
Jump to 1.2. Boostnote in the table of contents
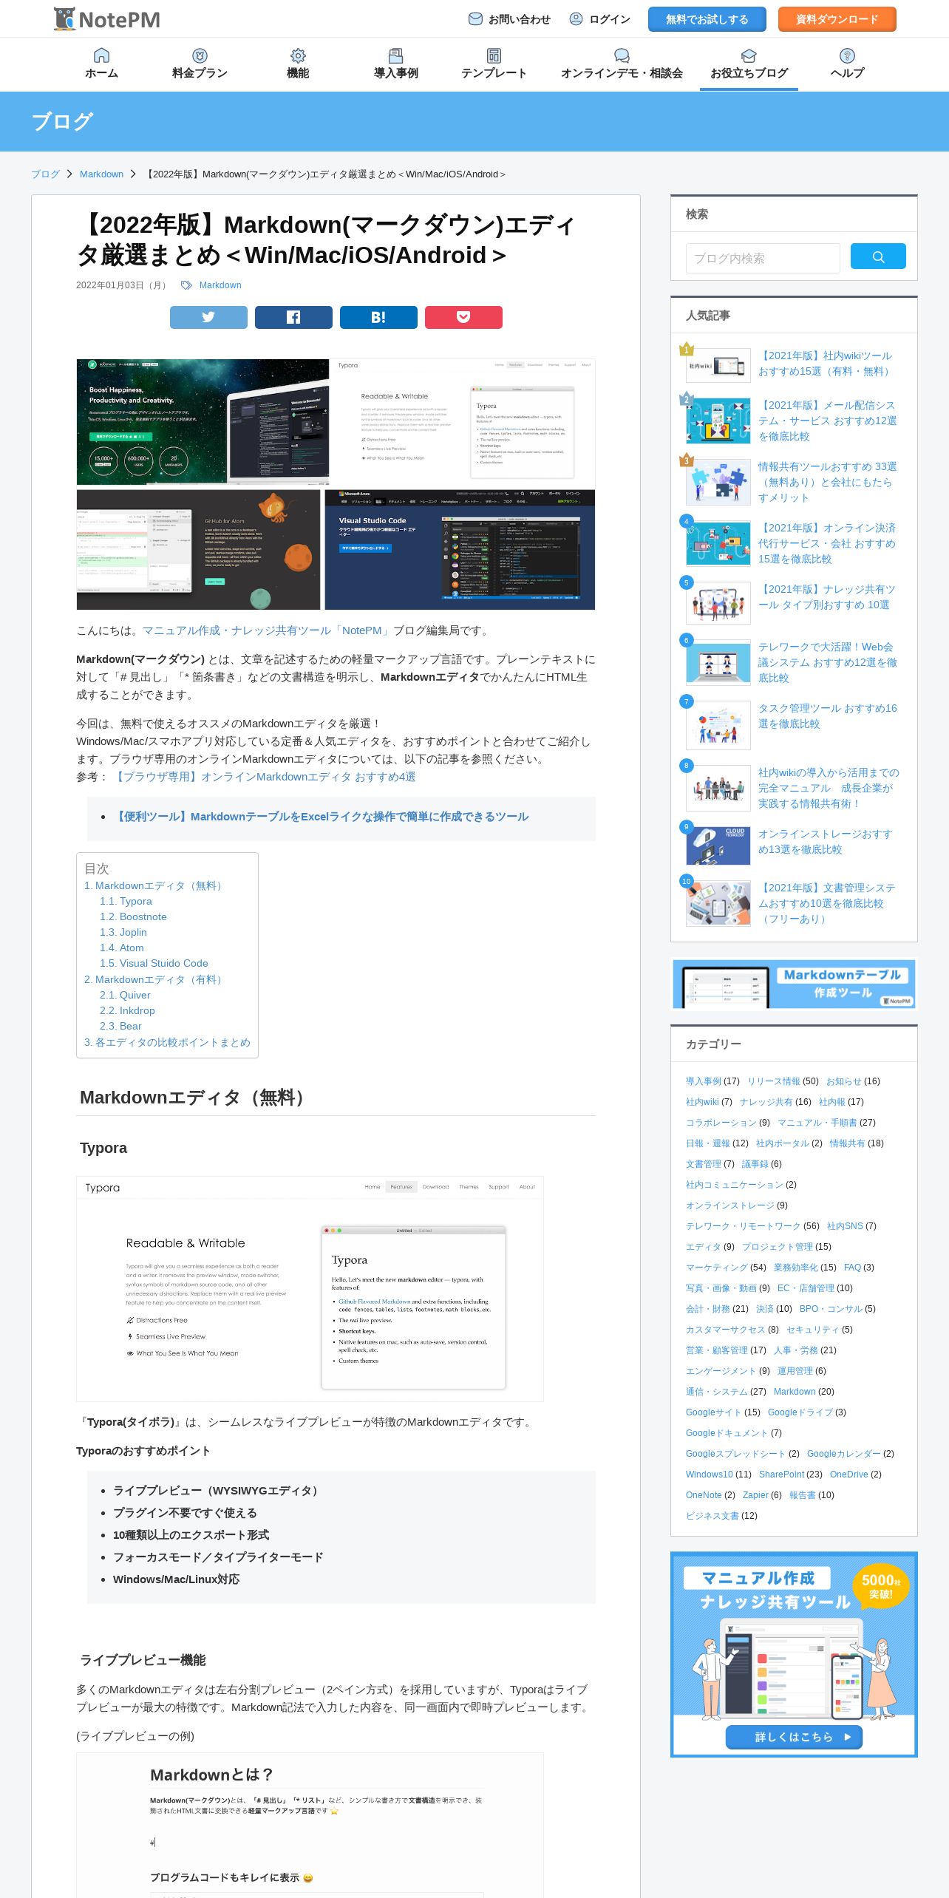[133, 916]
